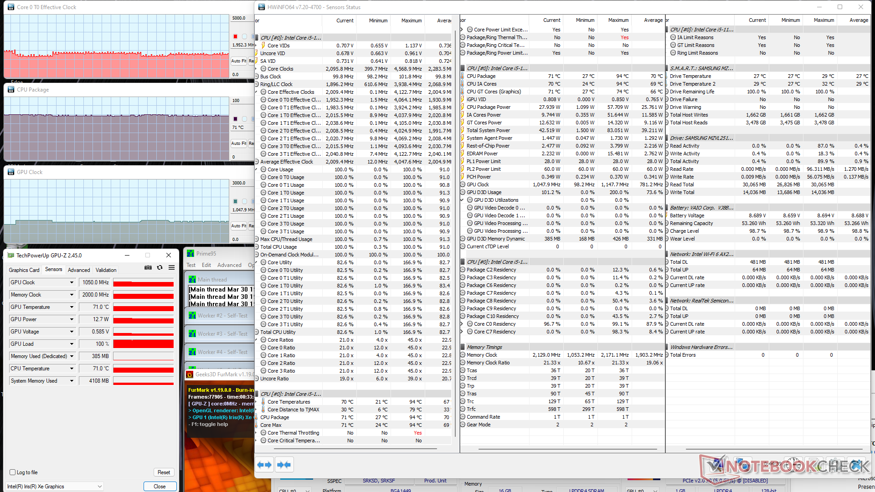Image resolution: width=875 pixels, height=492 pixels.
Task: Click Auto Fit in the Core 0 T0 graph
Action: tap(238, 61)
